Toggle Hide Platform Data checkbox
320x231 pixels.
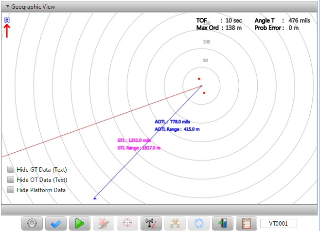click(11, 190)
